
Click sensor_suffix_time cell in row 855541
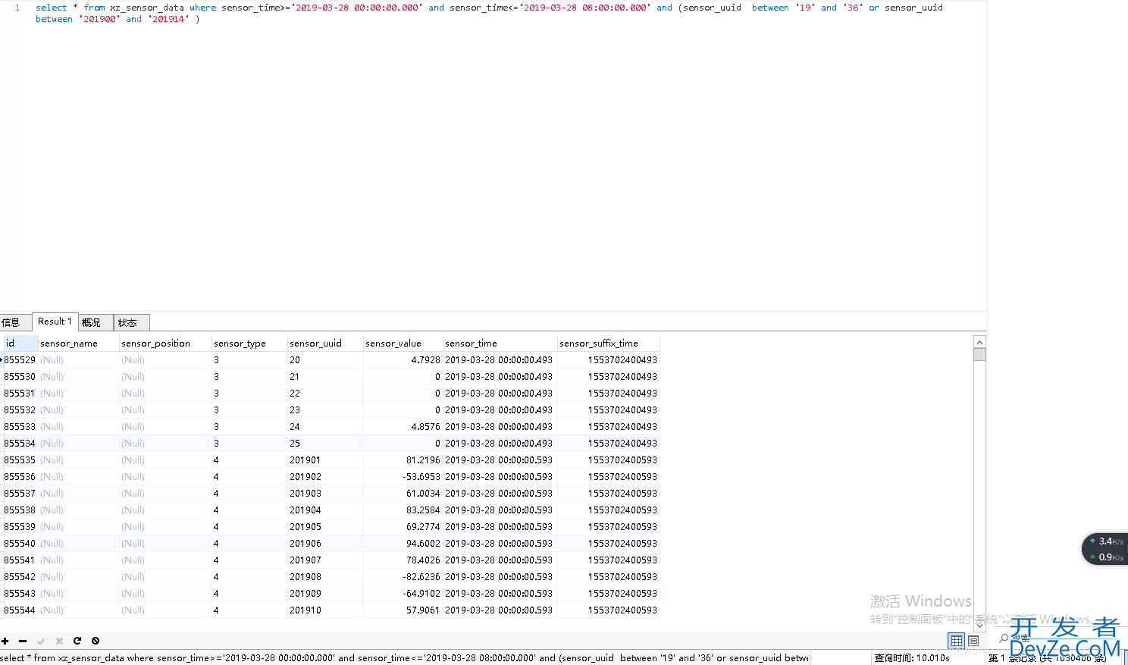point(609,560)
